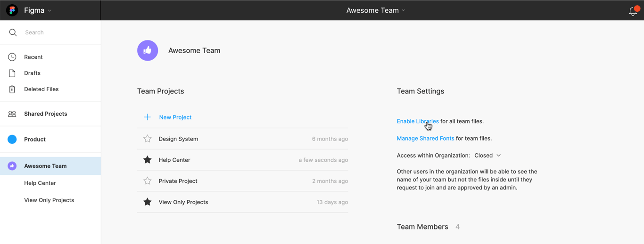Star the Private Project
This screenshot has width=644, height=244.
coord(148,181)
